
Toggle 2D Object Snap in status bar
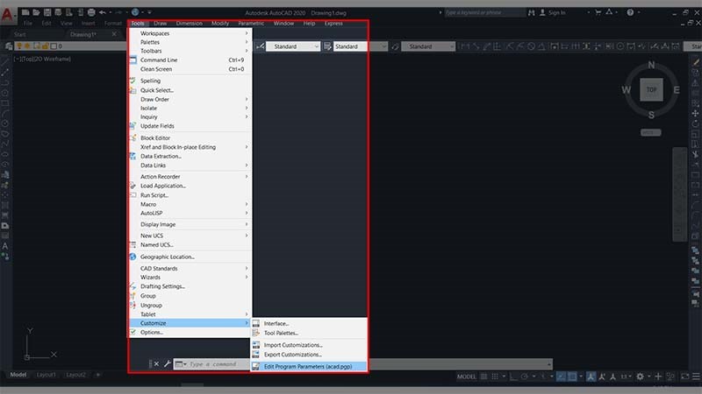pos(572,376)
